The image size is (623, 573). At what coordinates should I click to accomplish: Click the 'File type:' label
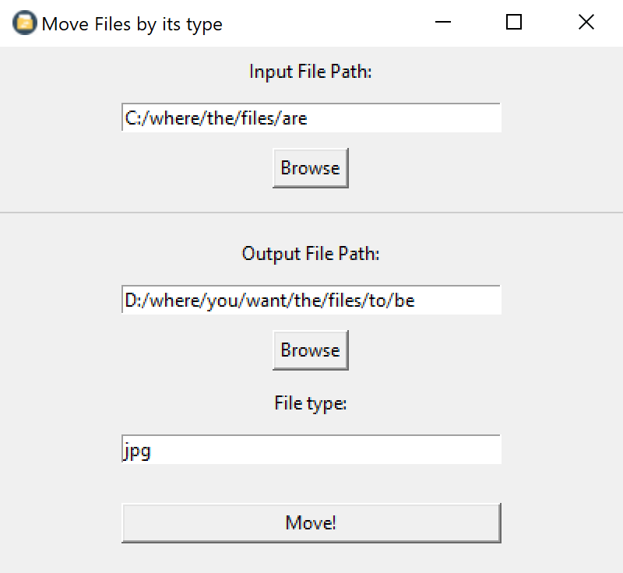[x=310, y=403]
